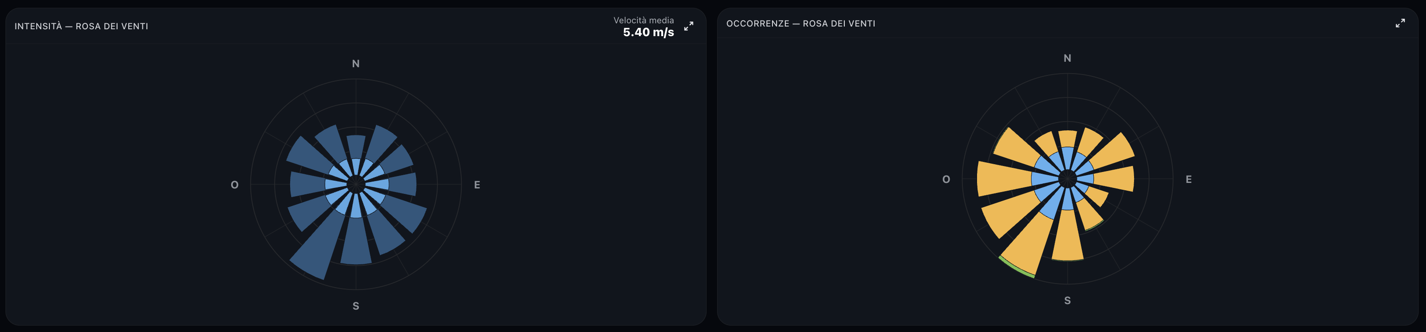Screen dimensions: 1426x332
Task: Select the south dark blue intensity wedge
Action: [356, 241]
